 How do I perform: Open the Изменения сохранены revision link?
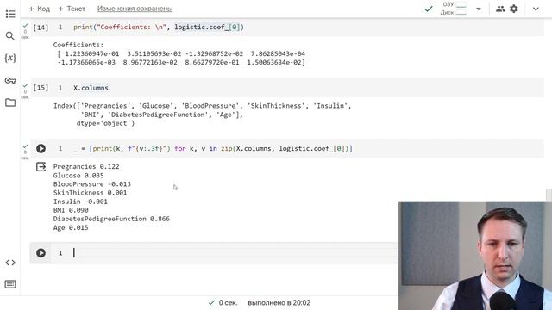pyautogui.click(x=135, y=9)
